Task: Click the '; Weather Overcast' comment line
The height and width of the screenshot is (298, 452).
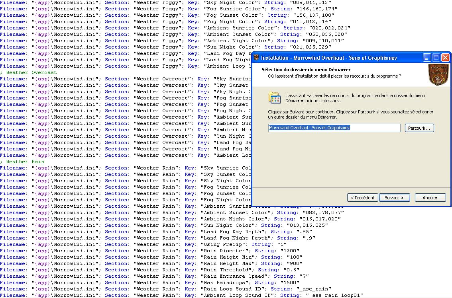Action: (x=28, y=72)
